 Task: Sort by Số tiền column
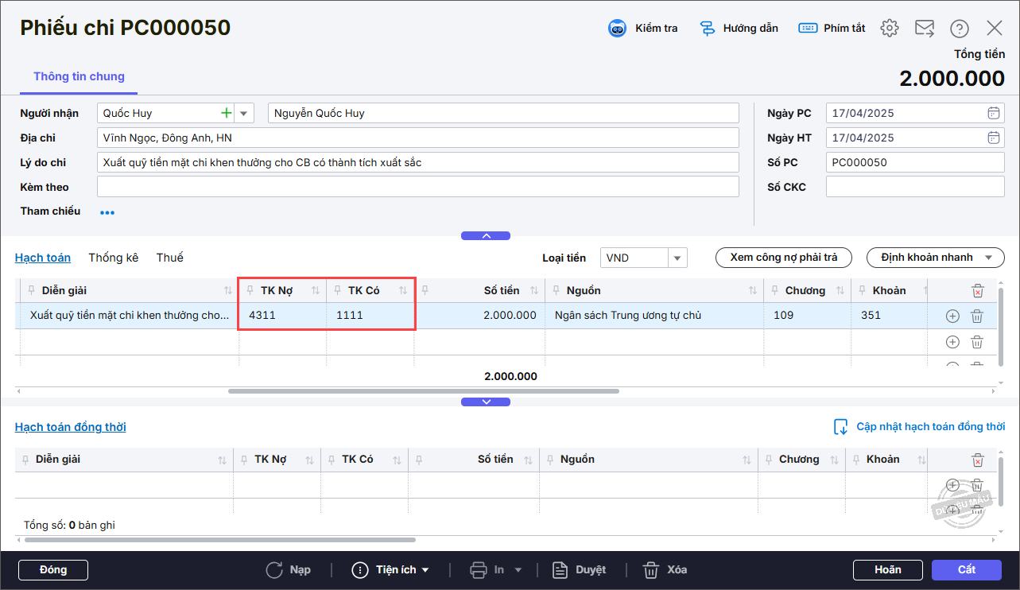pos(534,291)
